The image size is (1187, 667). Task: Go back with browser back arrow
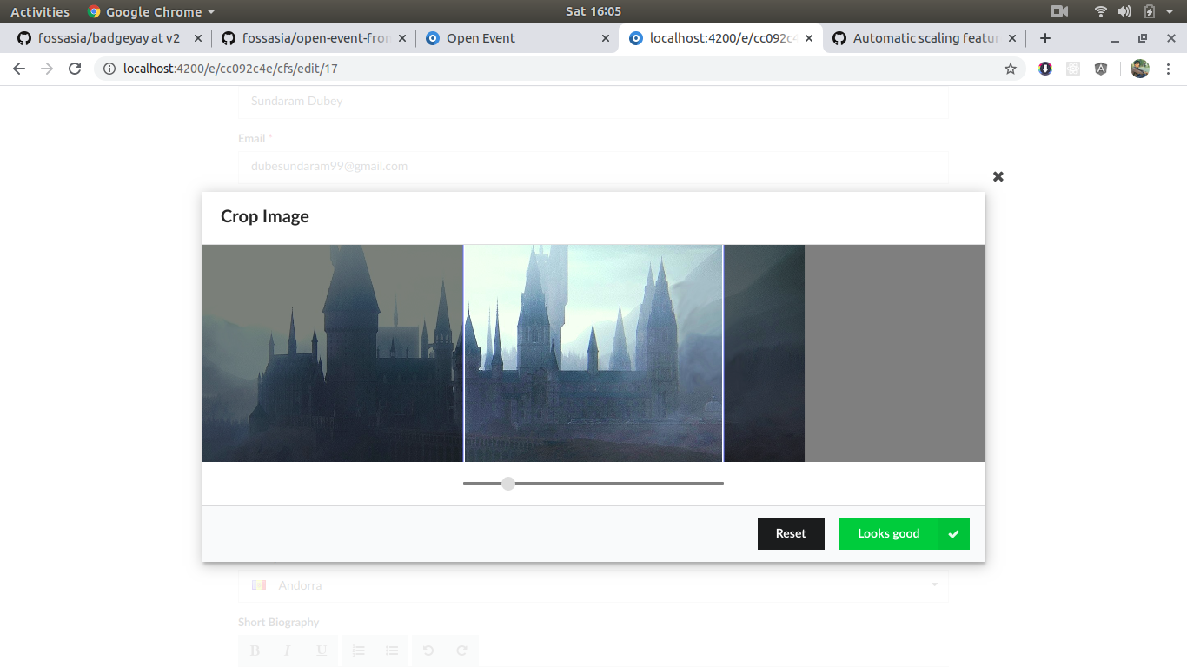tap(19, 69)
